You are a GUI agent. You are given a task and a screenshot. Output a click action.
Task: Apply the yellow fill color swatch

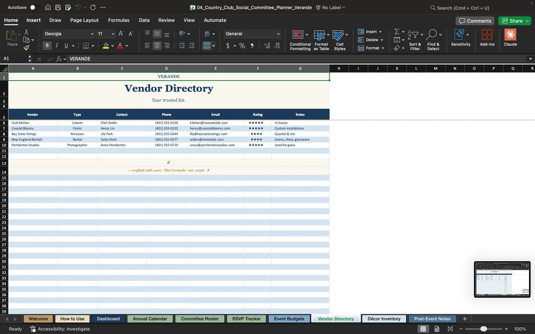pyautogui.click(x=106, y=45)
